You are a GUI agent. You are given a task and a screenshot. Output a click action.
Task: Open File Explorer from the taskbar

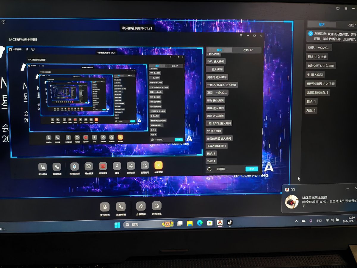point(190,223)
